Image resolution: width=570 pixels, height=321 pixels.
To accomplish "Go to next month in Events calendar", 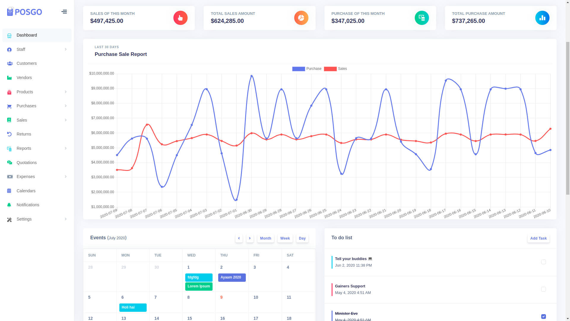I will point(250,238).
